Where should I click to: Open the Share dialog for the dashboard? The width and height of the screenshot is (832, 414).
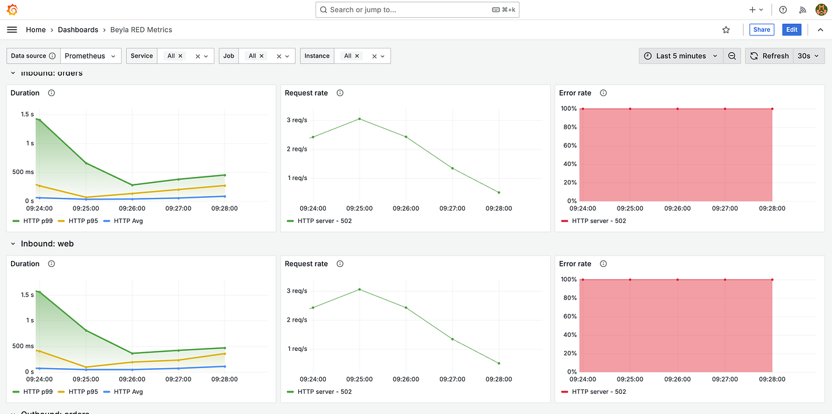761,29
